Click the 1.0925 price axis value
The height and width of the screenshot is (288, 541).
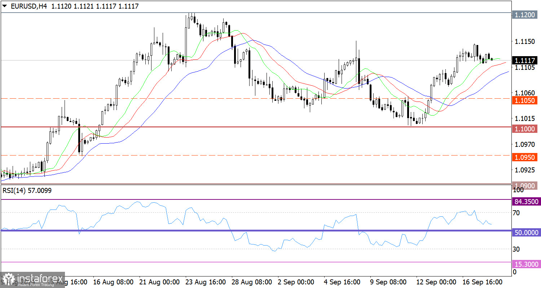pos(524,169)
